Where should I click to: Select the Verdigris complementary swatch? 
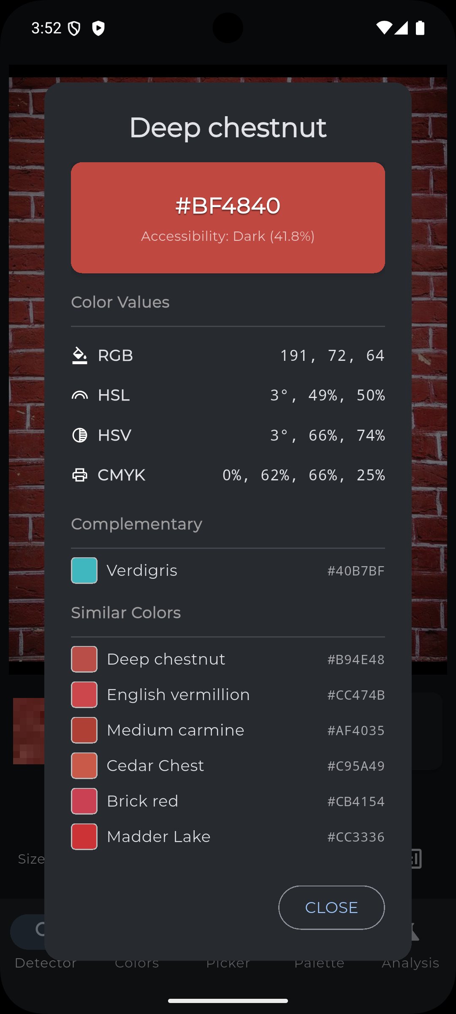pos(84,571)
